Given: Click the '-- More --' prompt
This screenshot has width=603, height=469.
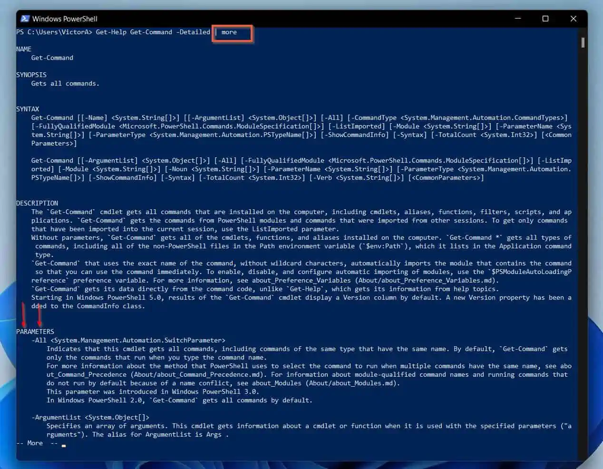Looking at the screenshot, I should [x=37, y=443].
